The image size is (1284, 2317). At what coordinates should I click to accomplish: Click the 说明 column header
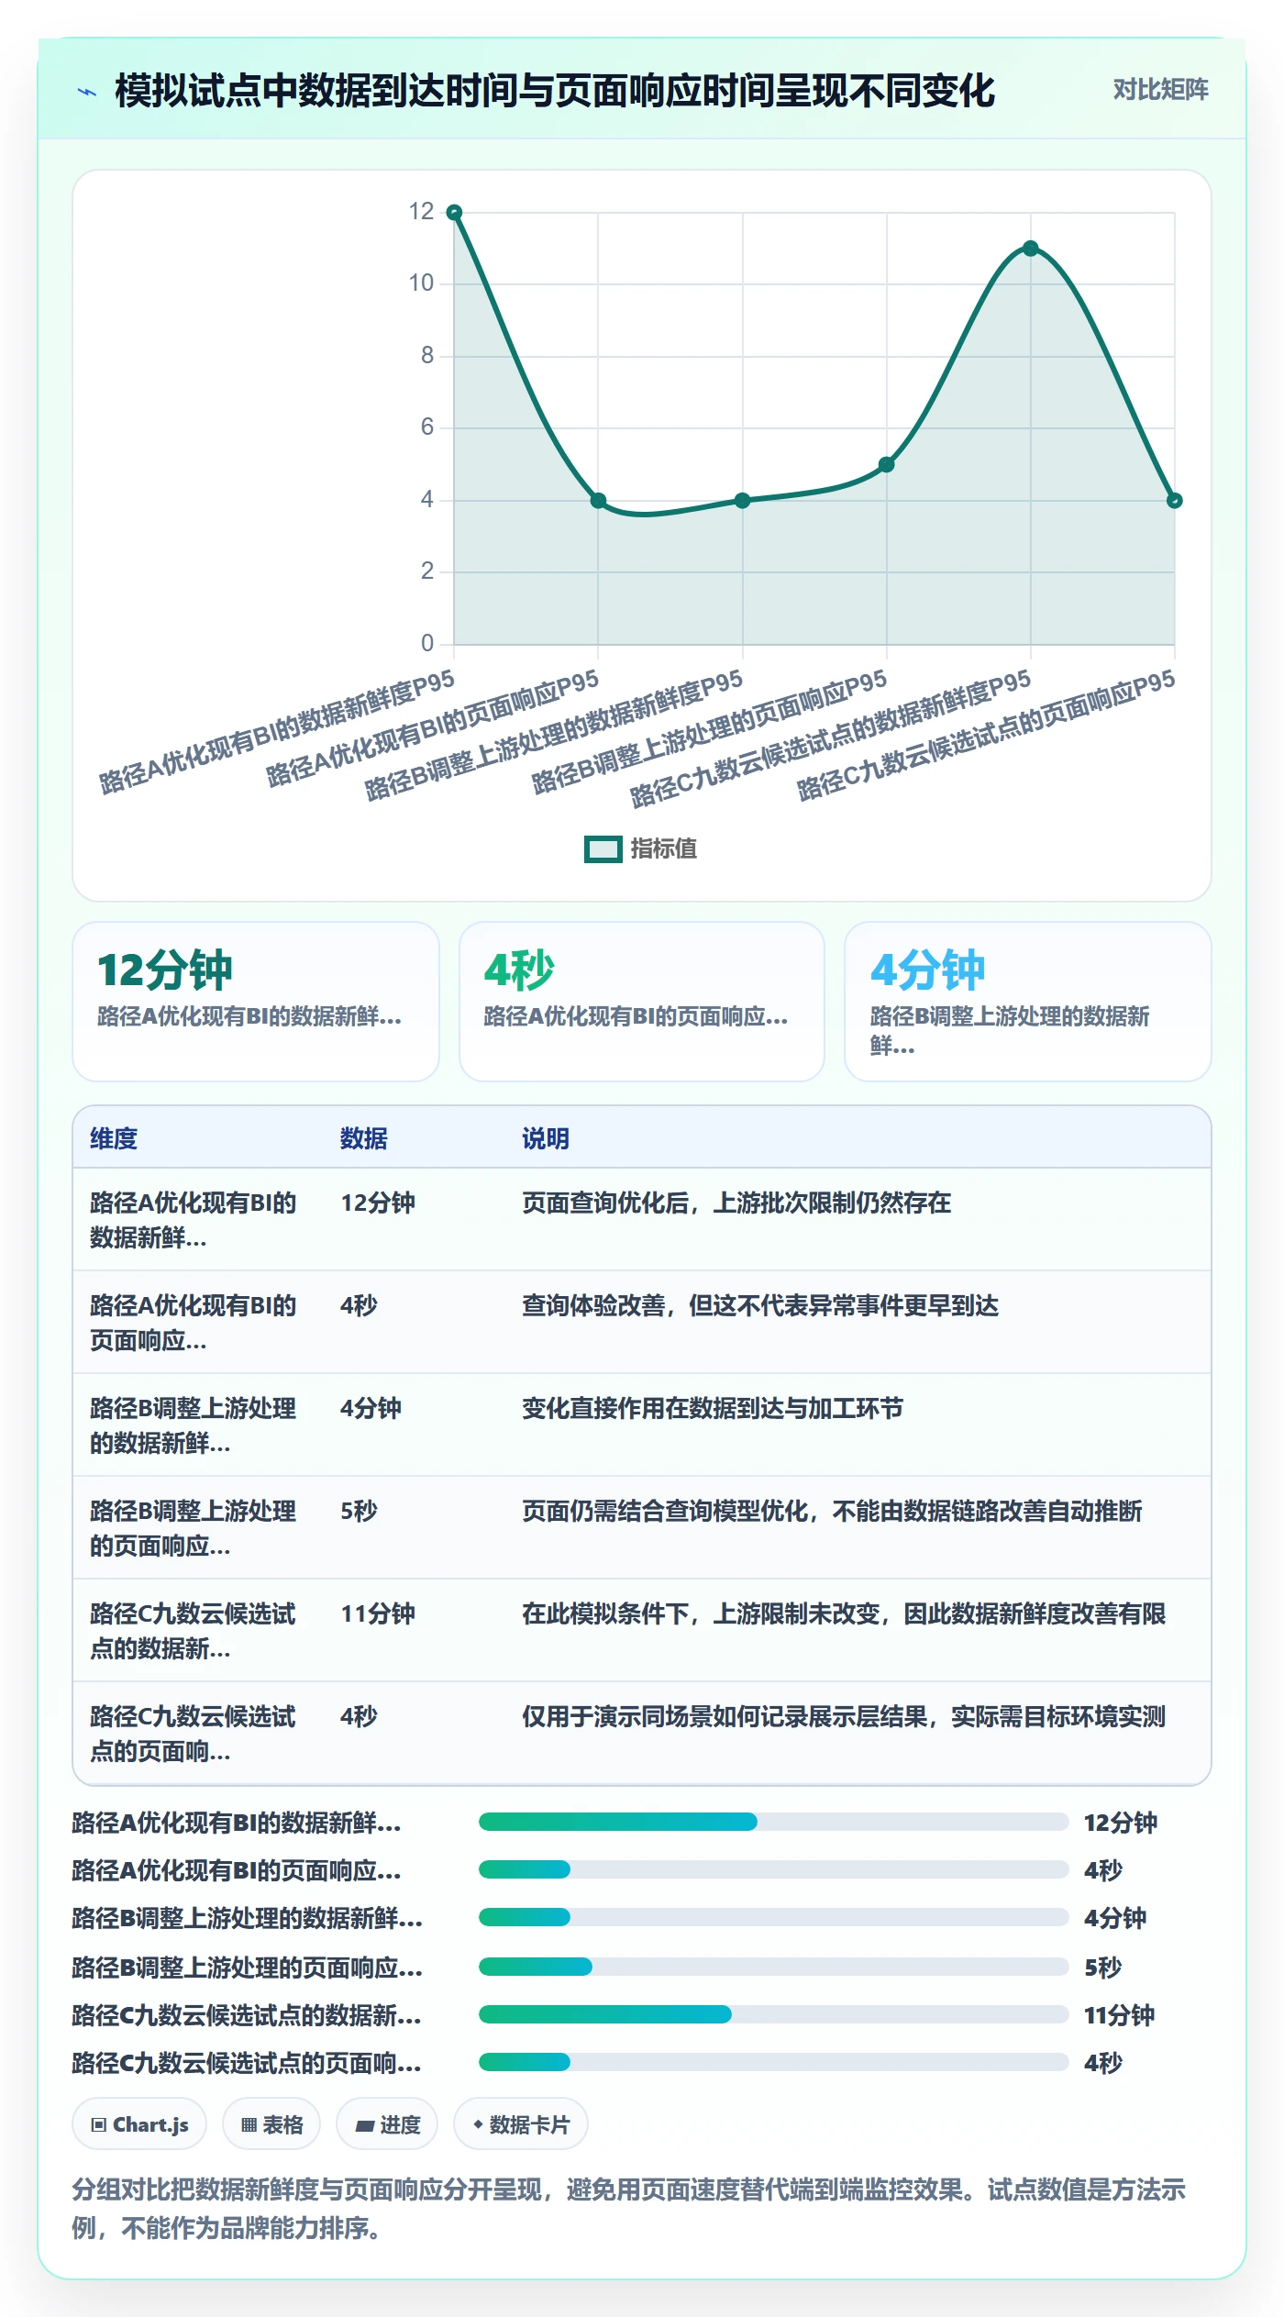[x=546, y=1138]
